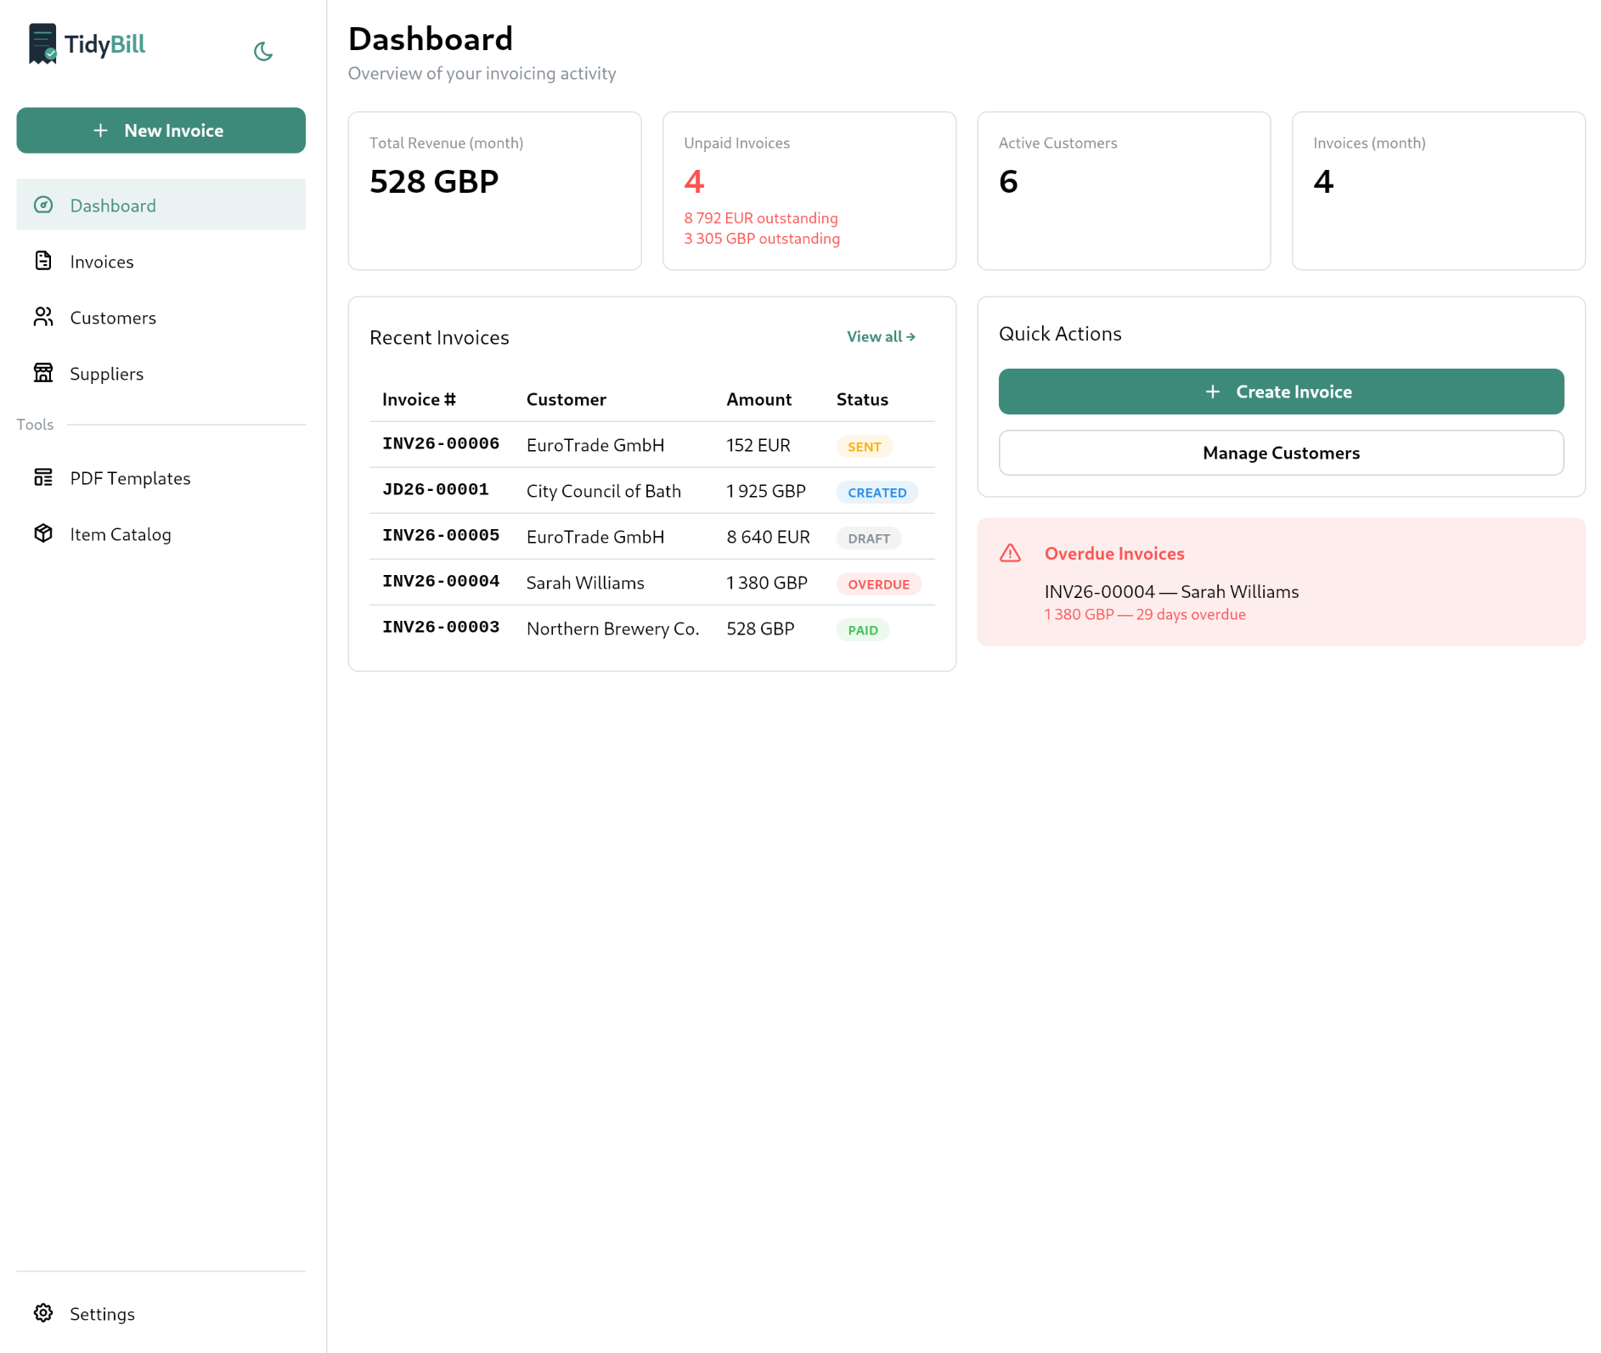Click the Overdue Invoices warning triangle icon
1601x1353 pixels.
tap(1010, 553)
